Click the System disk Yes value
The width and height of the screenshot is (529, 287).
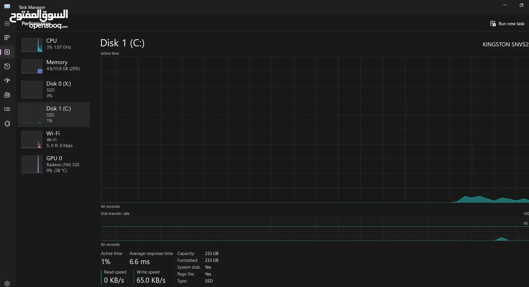[208, 267]
